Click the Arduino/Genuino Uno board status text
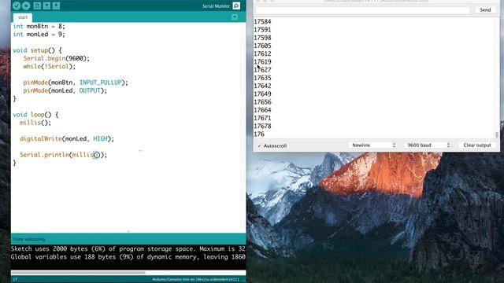The width and height of the screenshot is (504, 283). [196, 280]
